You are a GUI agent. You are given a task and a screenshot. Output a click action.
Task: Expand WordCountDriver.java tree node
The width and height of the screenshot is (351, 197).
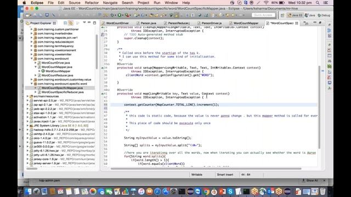tap(36, 63)
